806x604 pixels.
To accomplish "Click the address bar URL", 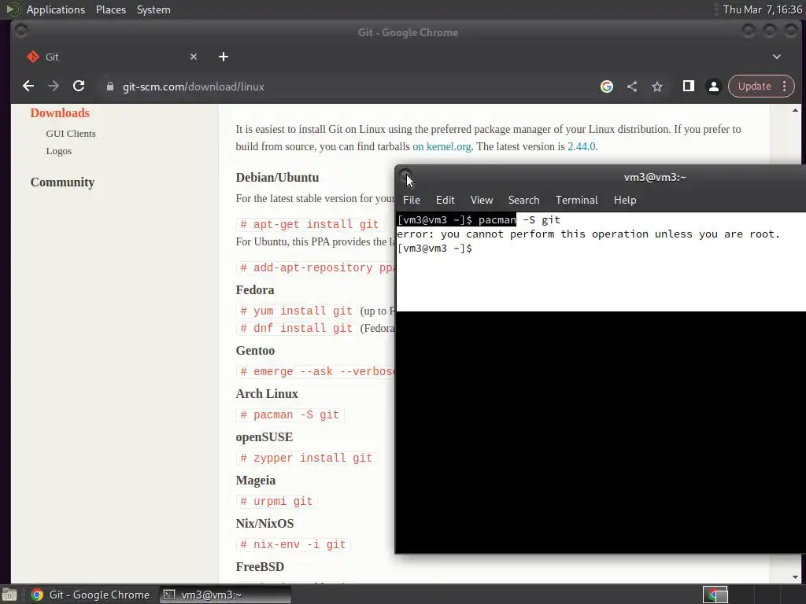I will point(194,87).
